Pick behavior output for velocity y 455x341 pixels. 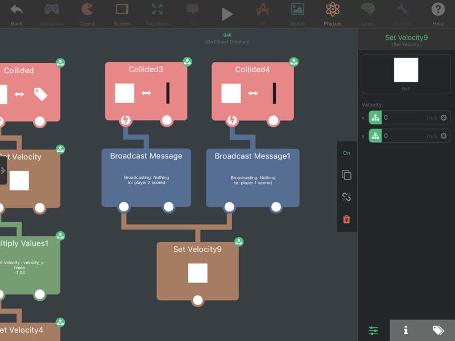375,136
